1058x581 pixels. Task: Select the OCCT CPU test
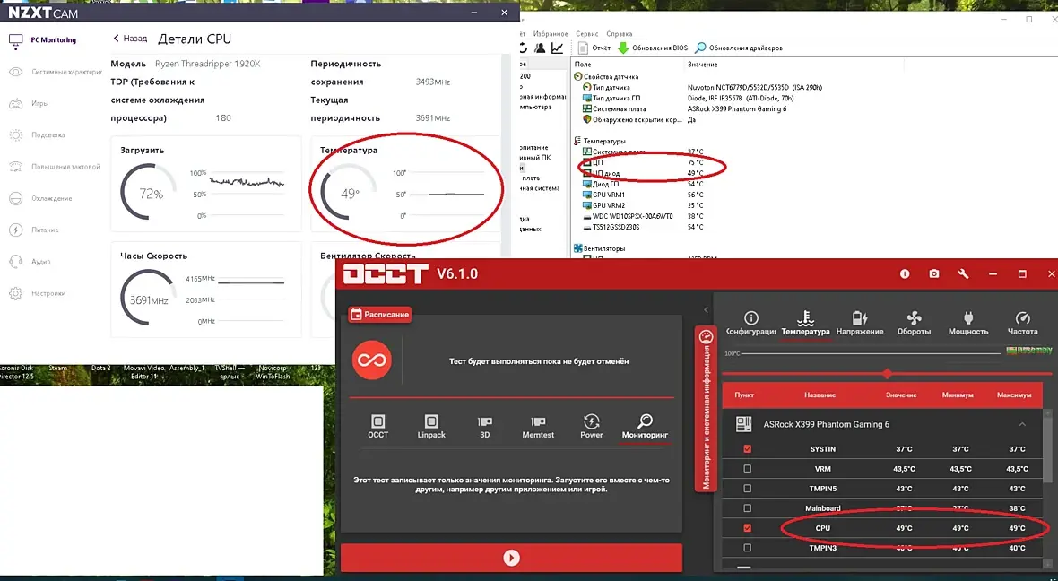[x=377, y=427]
